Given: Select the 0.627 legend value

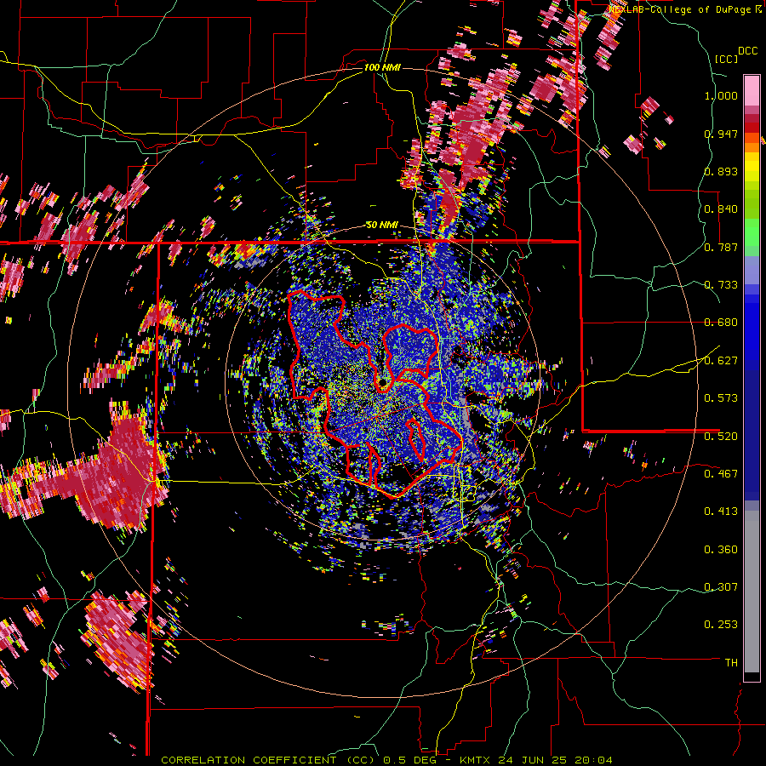Looking at the screenshot, I should point(721,361).
